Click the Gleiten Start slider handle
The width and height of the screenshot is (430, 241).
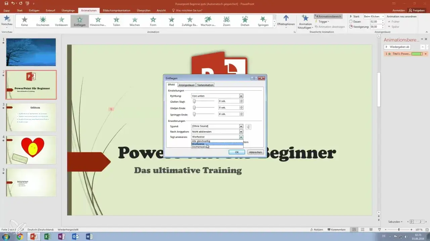pyautogui.click(x=194, y=101)
